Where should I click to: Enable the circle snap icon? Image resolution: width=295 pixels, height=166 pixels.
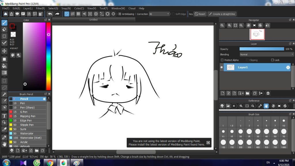coord(96,14)
